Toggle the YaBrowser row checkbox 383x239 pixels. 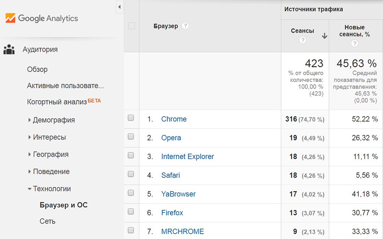click(x=131, y=193)
